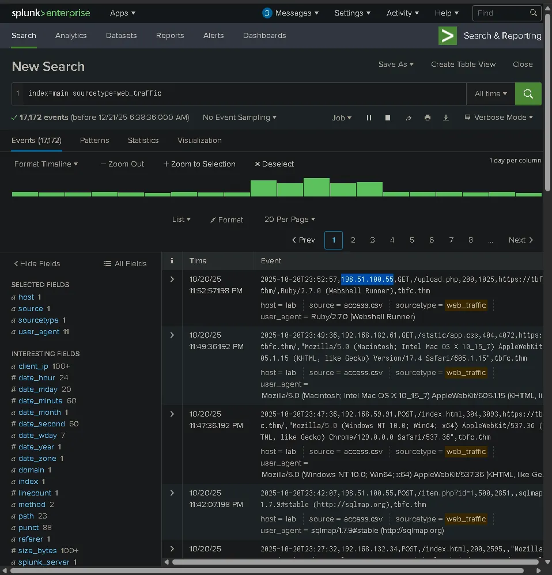The height and width of the screenshot is (575, 552).
Task: Open the Dashboards navigation item
Action: click(264, 36)
